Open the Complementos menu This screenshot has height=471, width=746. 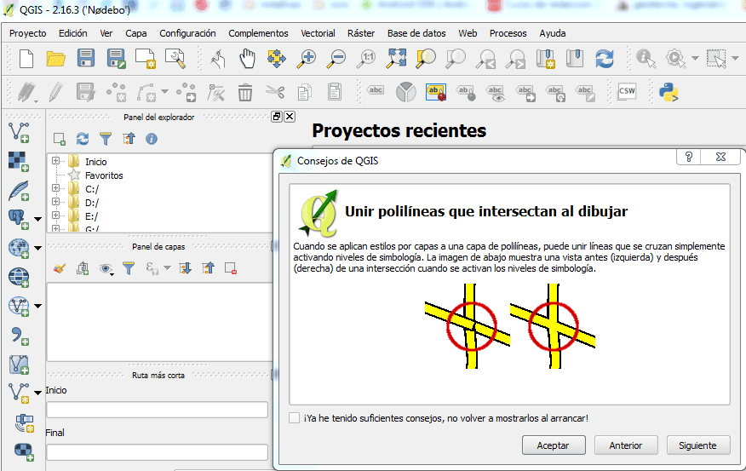pos(258,33)
